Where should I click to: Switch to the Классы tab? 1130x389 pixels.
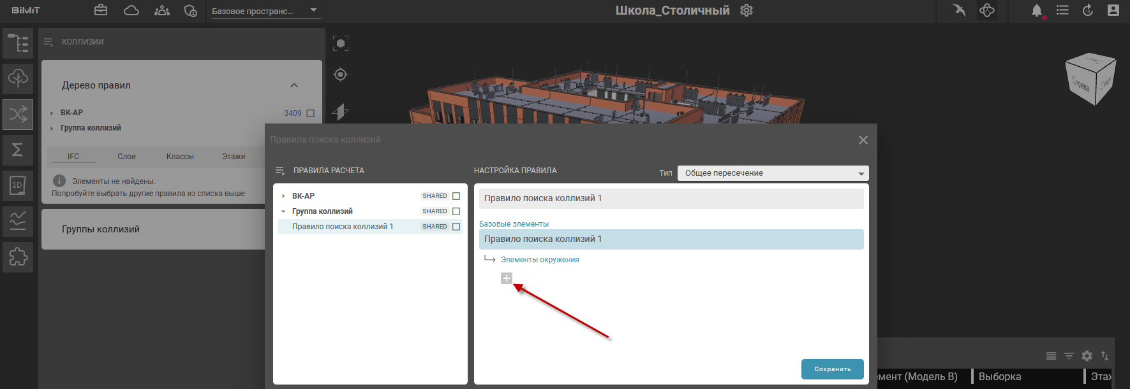[x=180, y=157]
